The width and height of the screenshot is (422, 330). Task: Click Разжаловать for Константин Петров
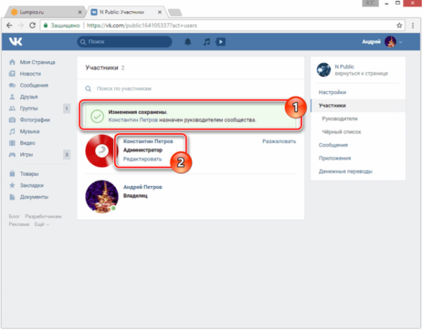point(279,141)
